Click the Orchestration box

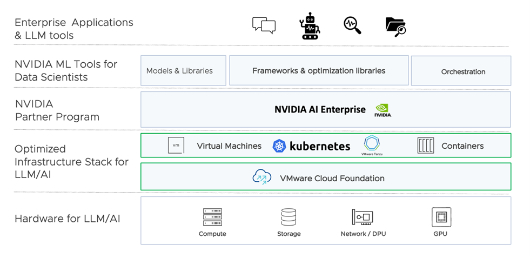coord(462,71)
